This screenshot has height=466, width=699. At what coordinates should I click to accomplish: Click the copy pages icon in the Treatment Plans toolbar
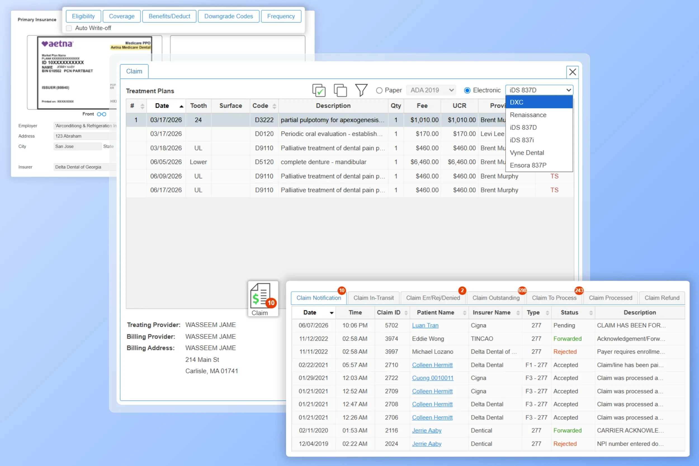pyautogui.click(x=340, y=90)
